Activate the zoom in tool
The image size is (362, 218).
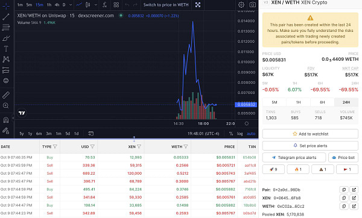(x=6, y=105)
